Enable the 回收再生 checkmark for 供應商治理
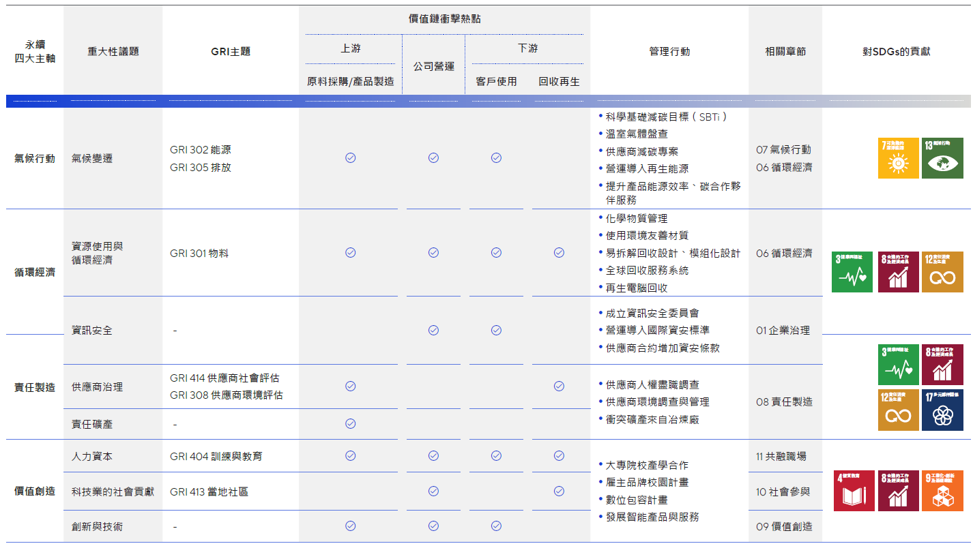 pyautogui.click(x=560, y=386)
